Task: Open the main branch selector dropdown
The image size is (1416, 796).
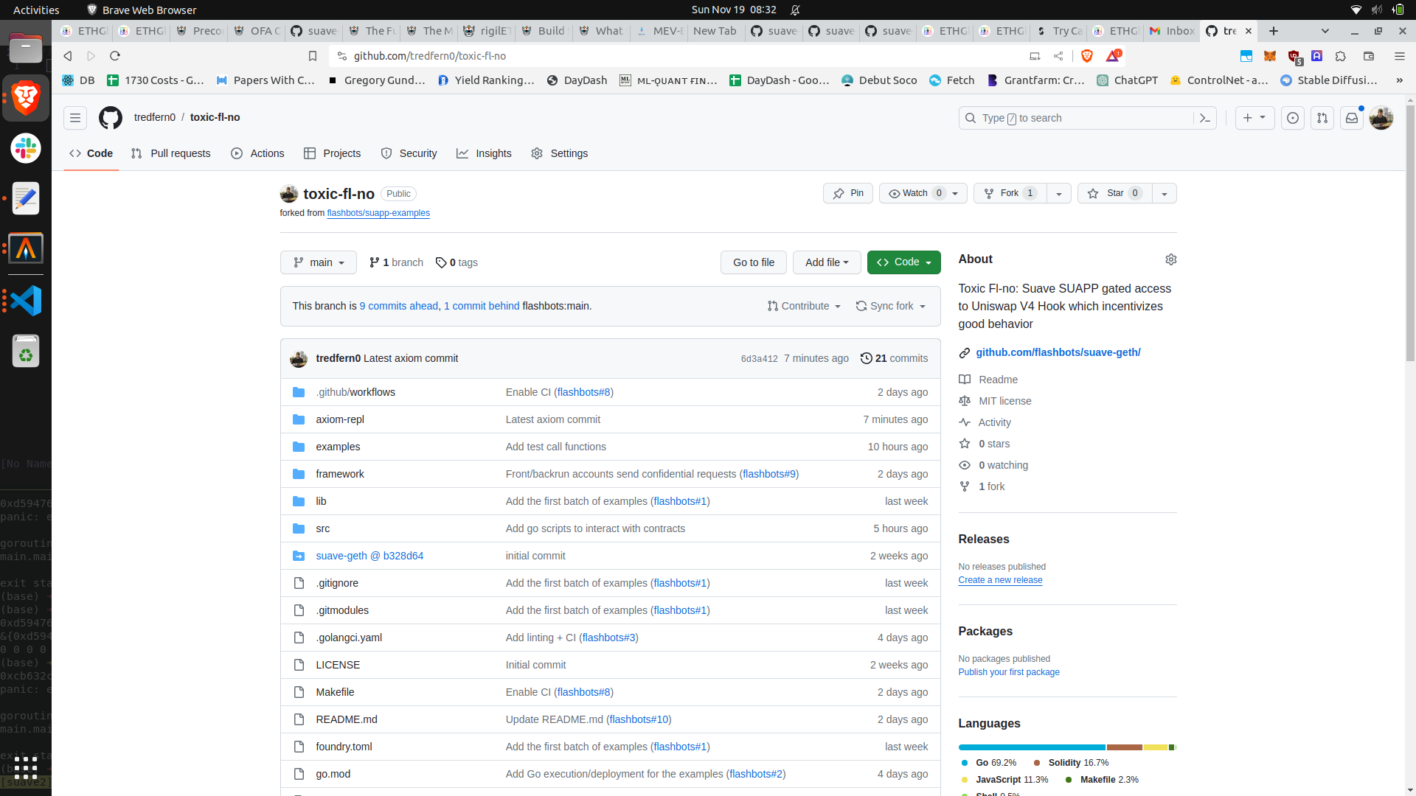Action: (319, 262)
